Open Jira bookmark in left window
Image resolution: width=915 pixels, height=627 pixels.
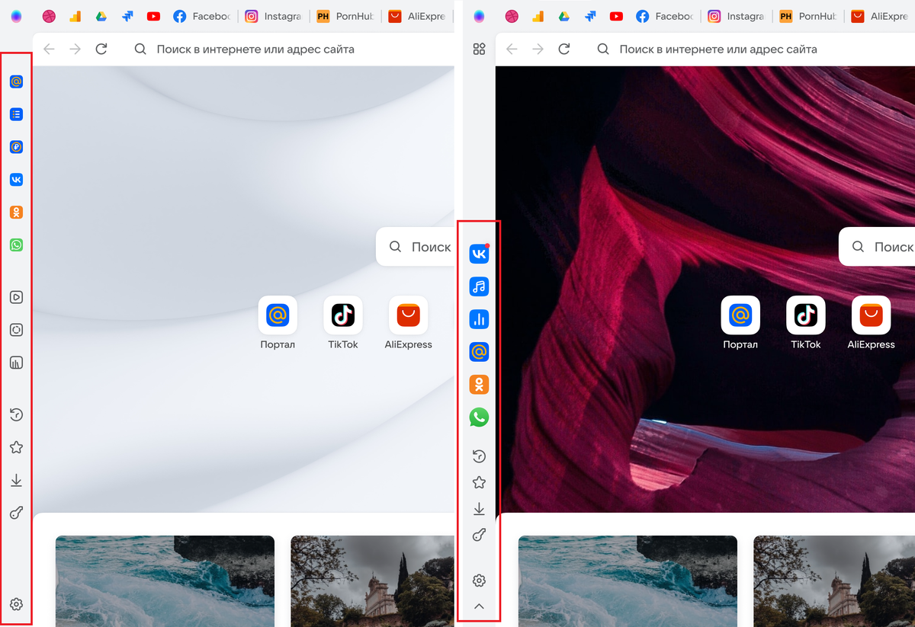(127, 16)
